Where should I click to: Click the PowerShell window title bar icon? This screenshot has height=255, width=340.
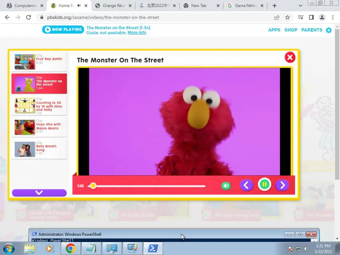[x=34, y=234]
